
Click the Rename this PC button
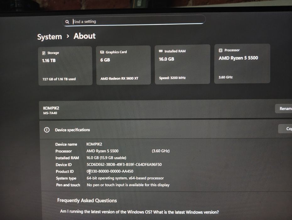pyautogui.click(x=284, y=109)
